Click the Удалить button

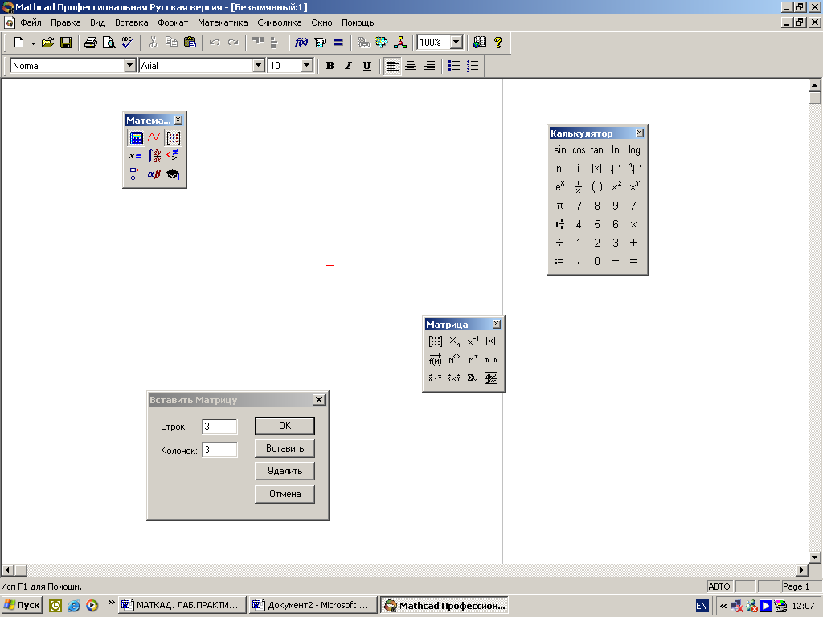coord(285,471)
